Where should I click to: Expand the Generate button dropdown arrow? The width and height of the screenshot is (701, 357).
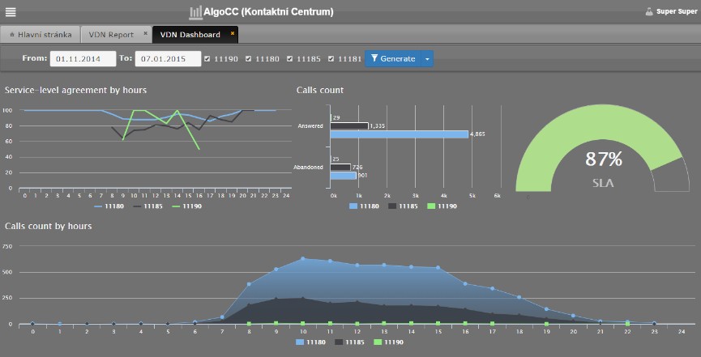tap(427, 58)
